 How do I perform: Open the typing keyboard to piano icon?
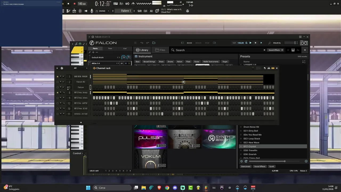(x=116, y=3)
